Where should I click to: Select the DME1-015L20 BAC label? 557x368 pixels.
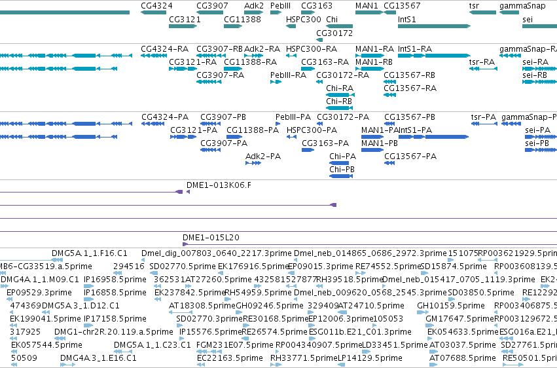coord(211,237)
